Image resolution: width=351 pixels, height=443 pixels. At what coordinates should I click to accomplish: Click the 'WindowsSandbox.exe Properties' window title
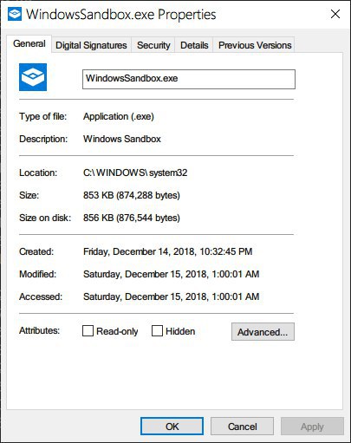(x=120, y=15)
